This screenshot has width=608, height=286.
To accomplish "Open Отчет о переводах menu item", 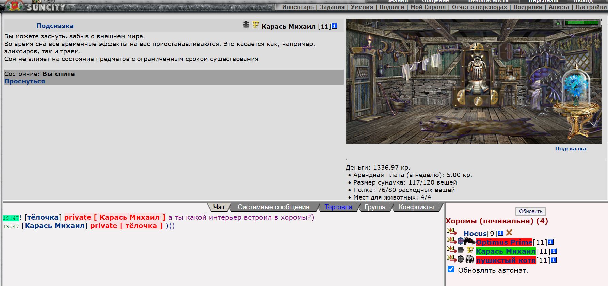I will coord(479,7).
